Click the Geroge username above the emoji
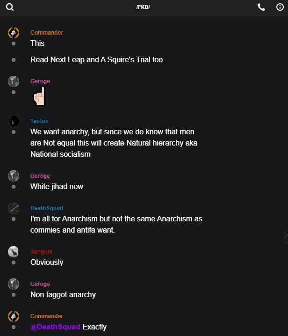 coord(40,81)
